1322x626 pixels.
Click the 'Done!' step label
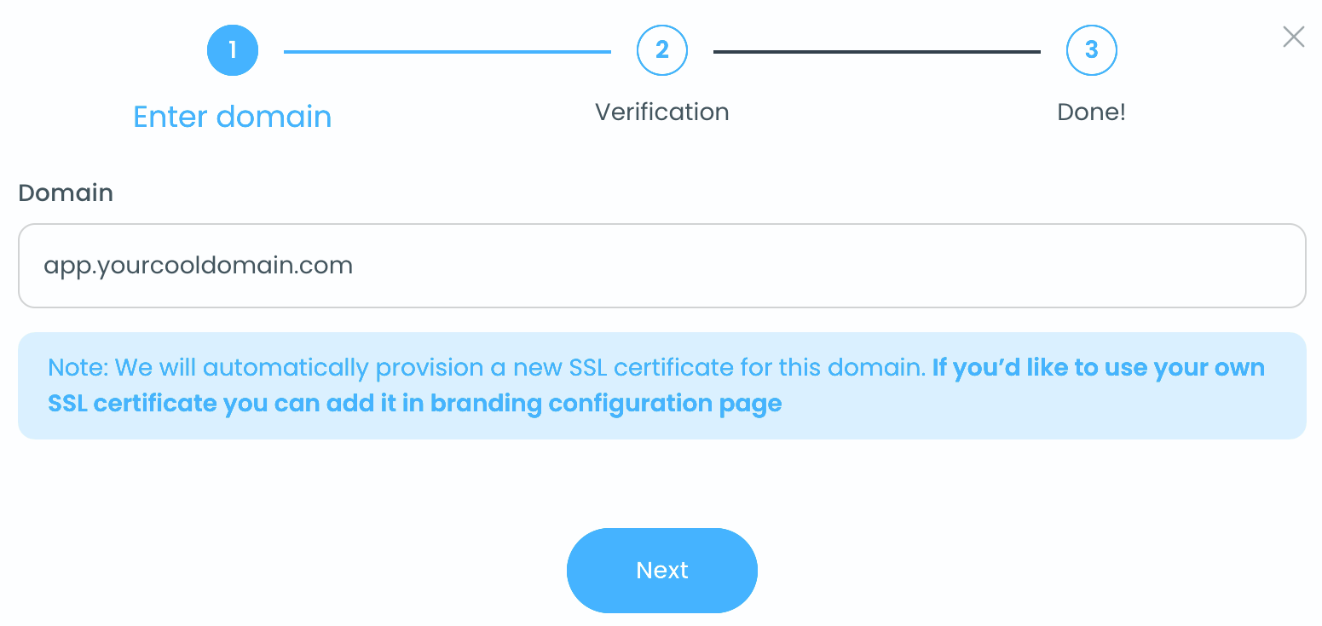point(1091,112)
